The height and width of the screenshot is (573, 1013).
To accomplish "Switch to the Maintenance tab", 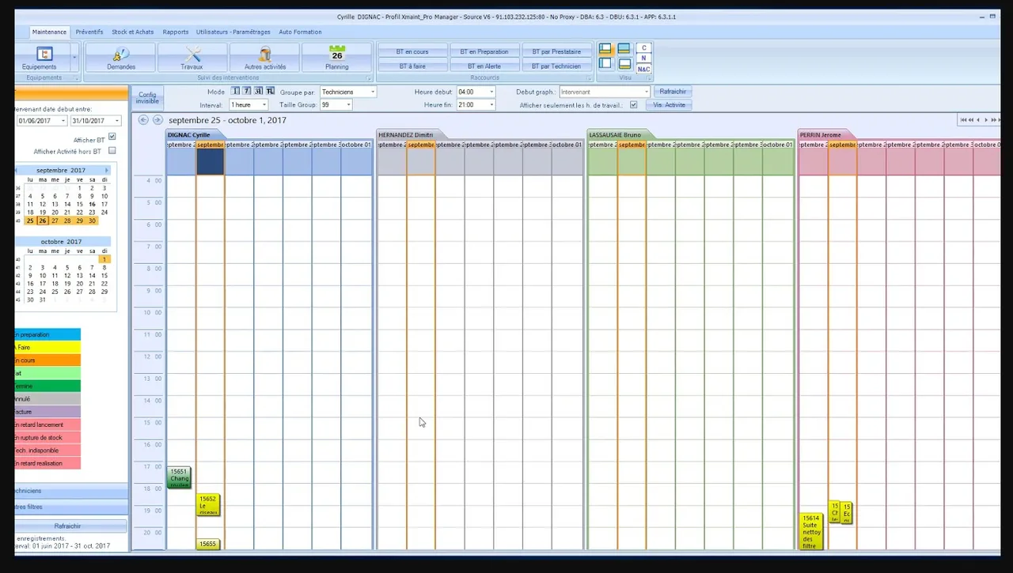I will [x=49, y=32].
